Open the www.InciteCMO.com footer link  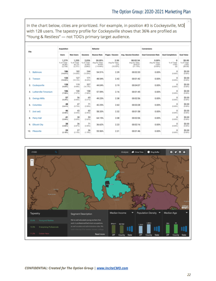tap(112, 268)
